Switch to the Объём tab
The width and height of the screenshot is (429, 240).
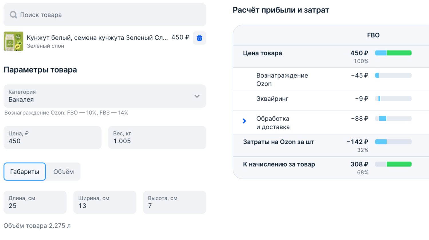coord(64,172)
